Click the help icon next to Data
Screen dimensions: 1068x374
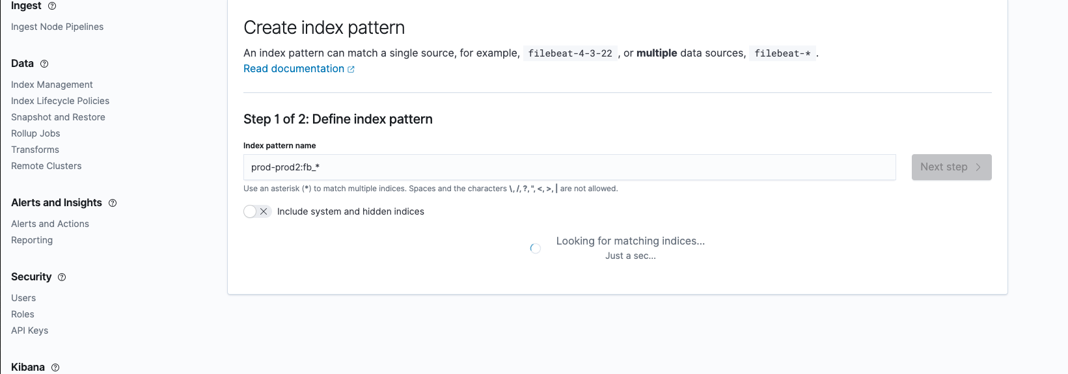pyautogui.click(x=44, y=64)
